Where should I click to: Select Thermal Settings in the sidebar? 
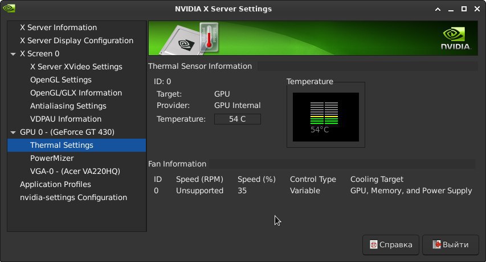pos(76,145)
